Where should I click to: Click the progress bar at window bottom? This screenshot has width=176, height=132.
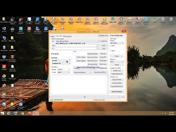[x=85, y=97]
